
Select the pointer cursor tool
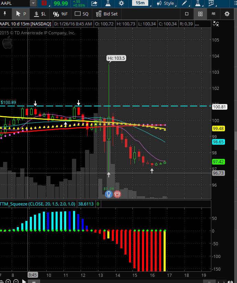pos(21,14)
